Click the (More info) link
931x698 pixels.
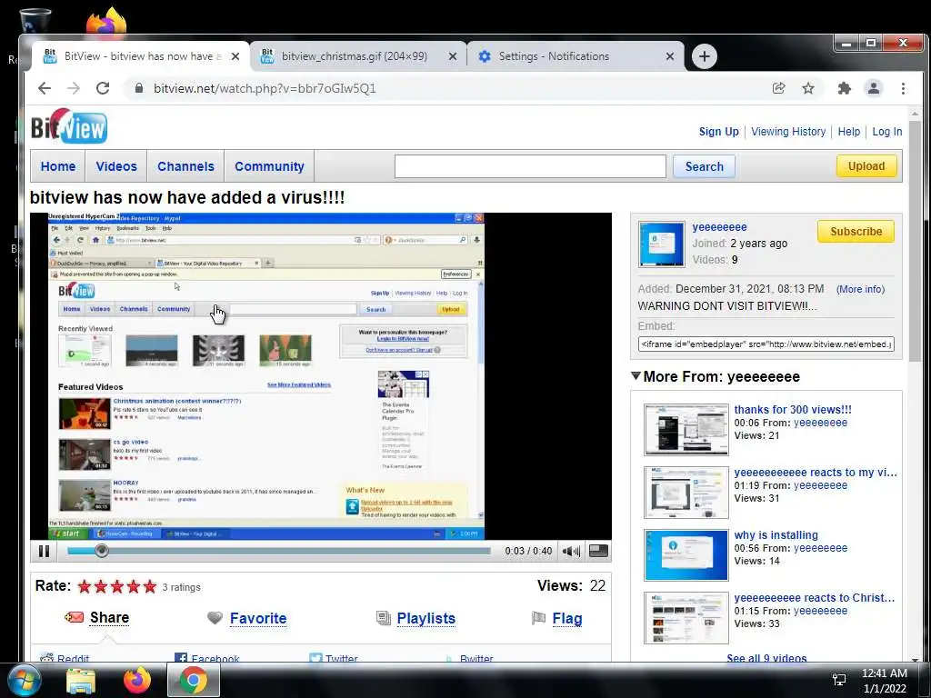[x=860, y=289]
